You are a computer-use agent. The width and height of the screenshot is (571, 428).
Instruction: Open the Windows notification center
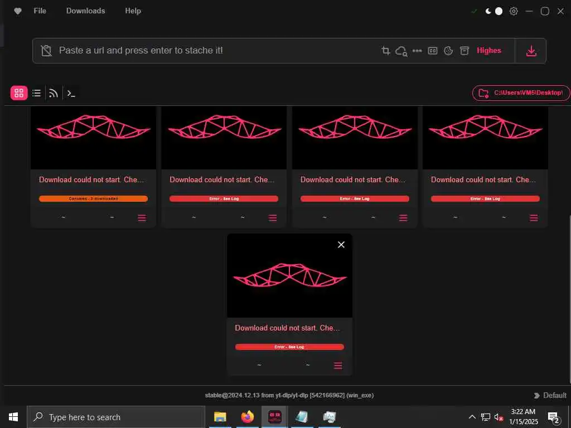click(x=554, y=417)
